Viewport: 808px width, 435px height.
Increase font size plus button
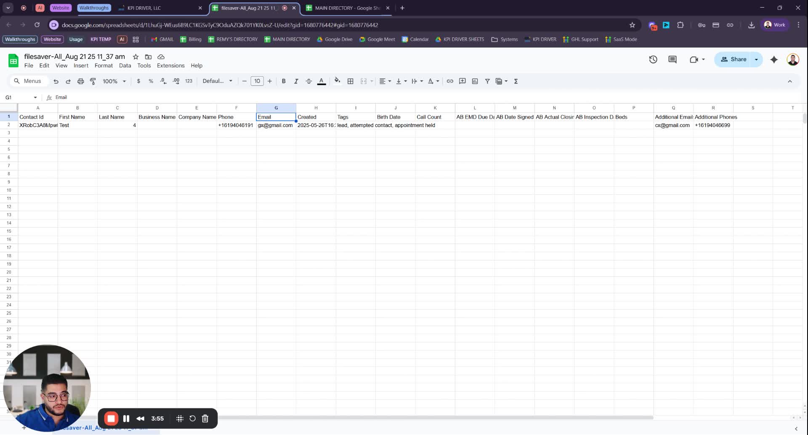tap(270, 81)
